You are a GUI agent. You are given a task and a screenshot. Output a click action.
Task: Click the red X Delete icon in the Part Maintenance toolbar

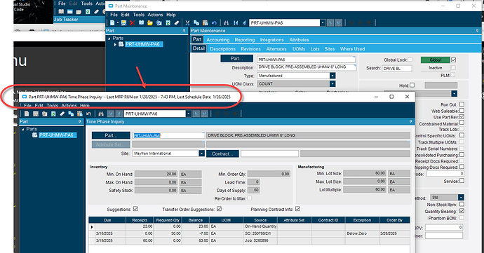tap(133, 23)
